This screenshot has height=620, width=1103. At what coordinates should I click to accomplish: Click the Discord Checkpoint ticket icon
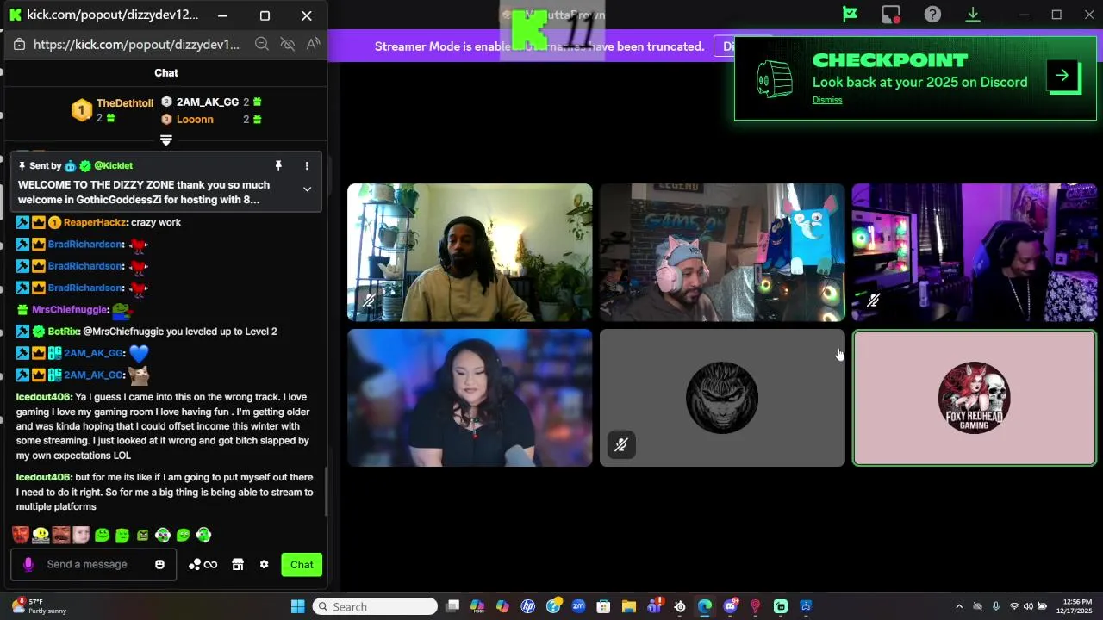[774, 79]
